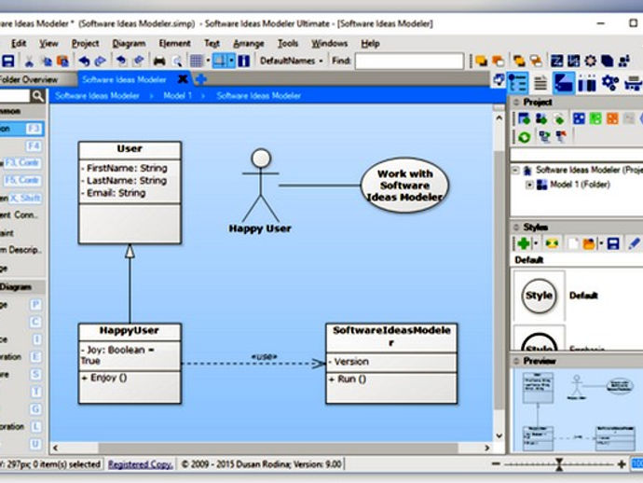
Task: Click the green squares icon in Project panel
Action: pos(595,119)
